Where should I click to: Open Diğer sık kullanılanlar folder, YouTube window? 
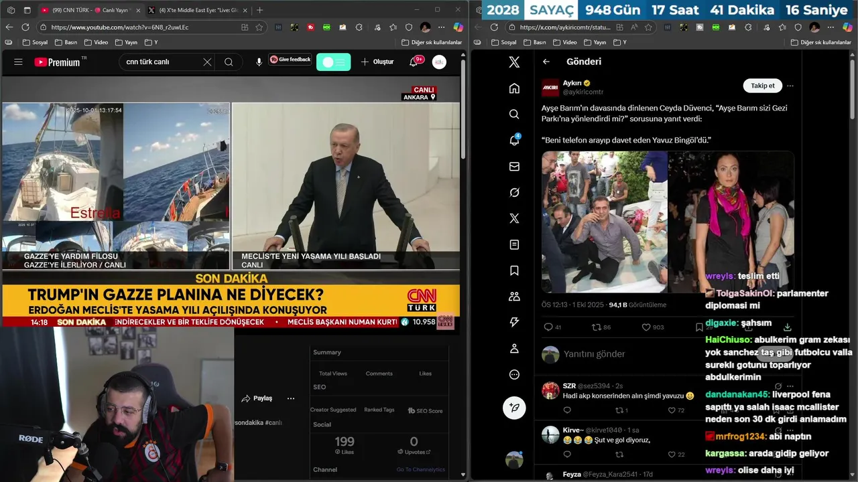pos(431,42)
